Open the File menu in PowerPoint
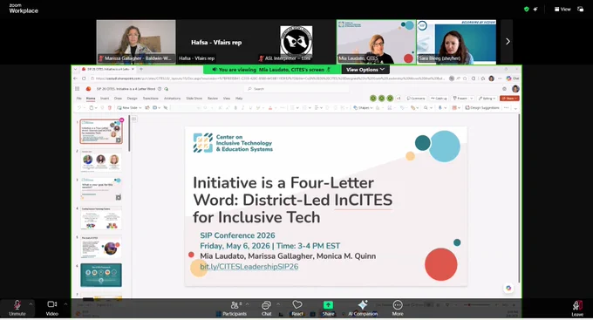 click(x=79, y=99)
